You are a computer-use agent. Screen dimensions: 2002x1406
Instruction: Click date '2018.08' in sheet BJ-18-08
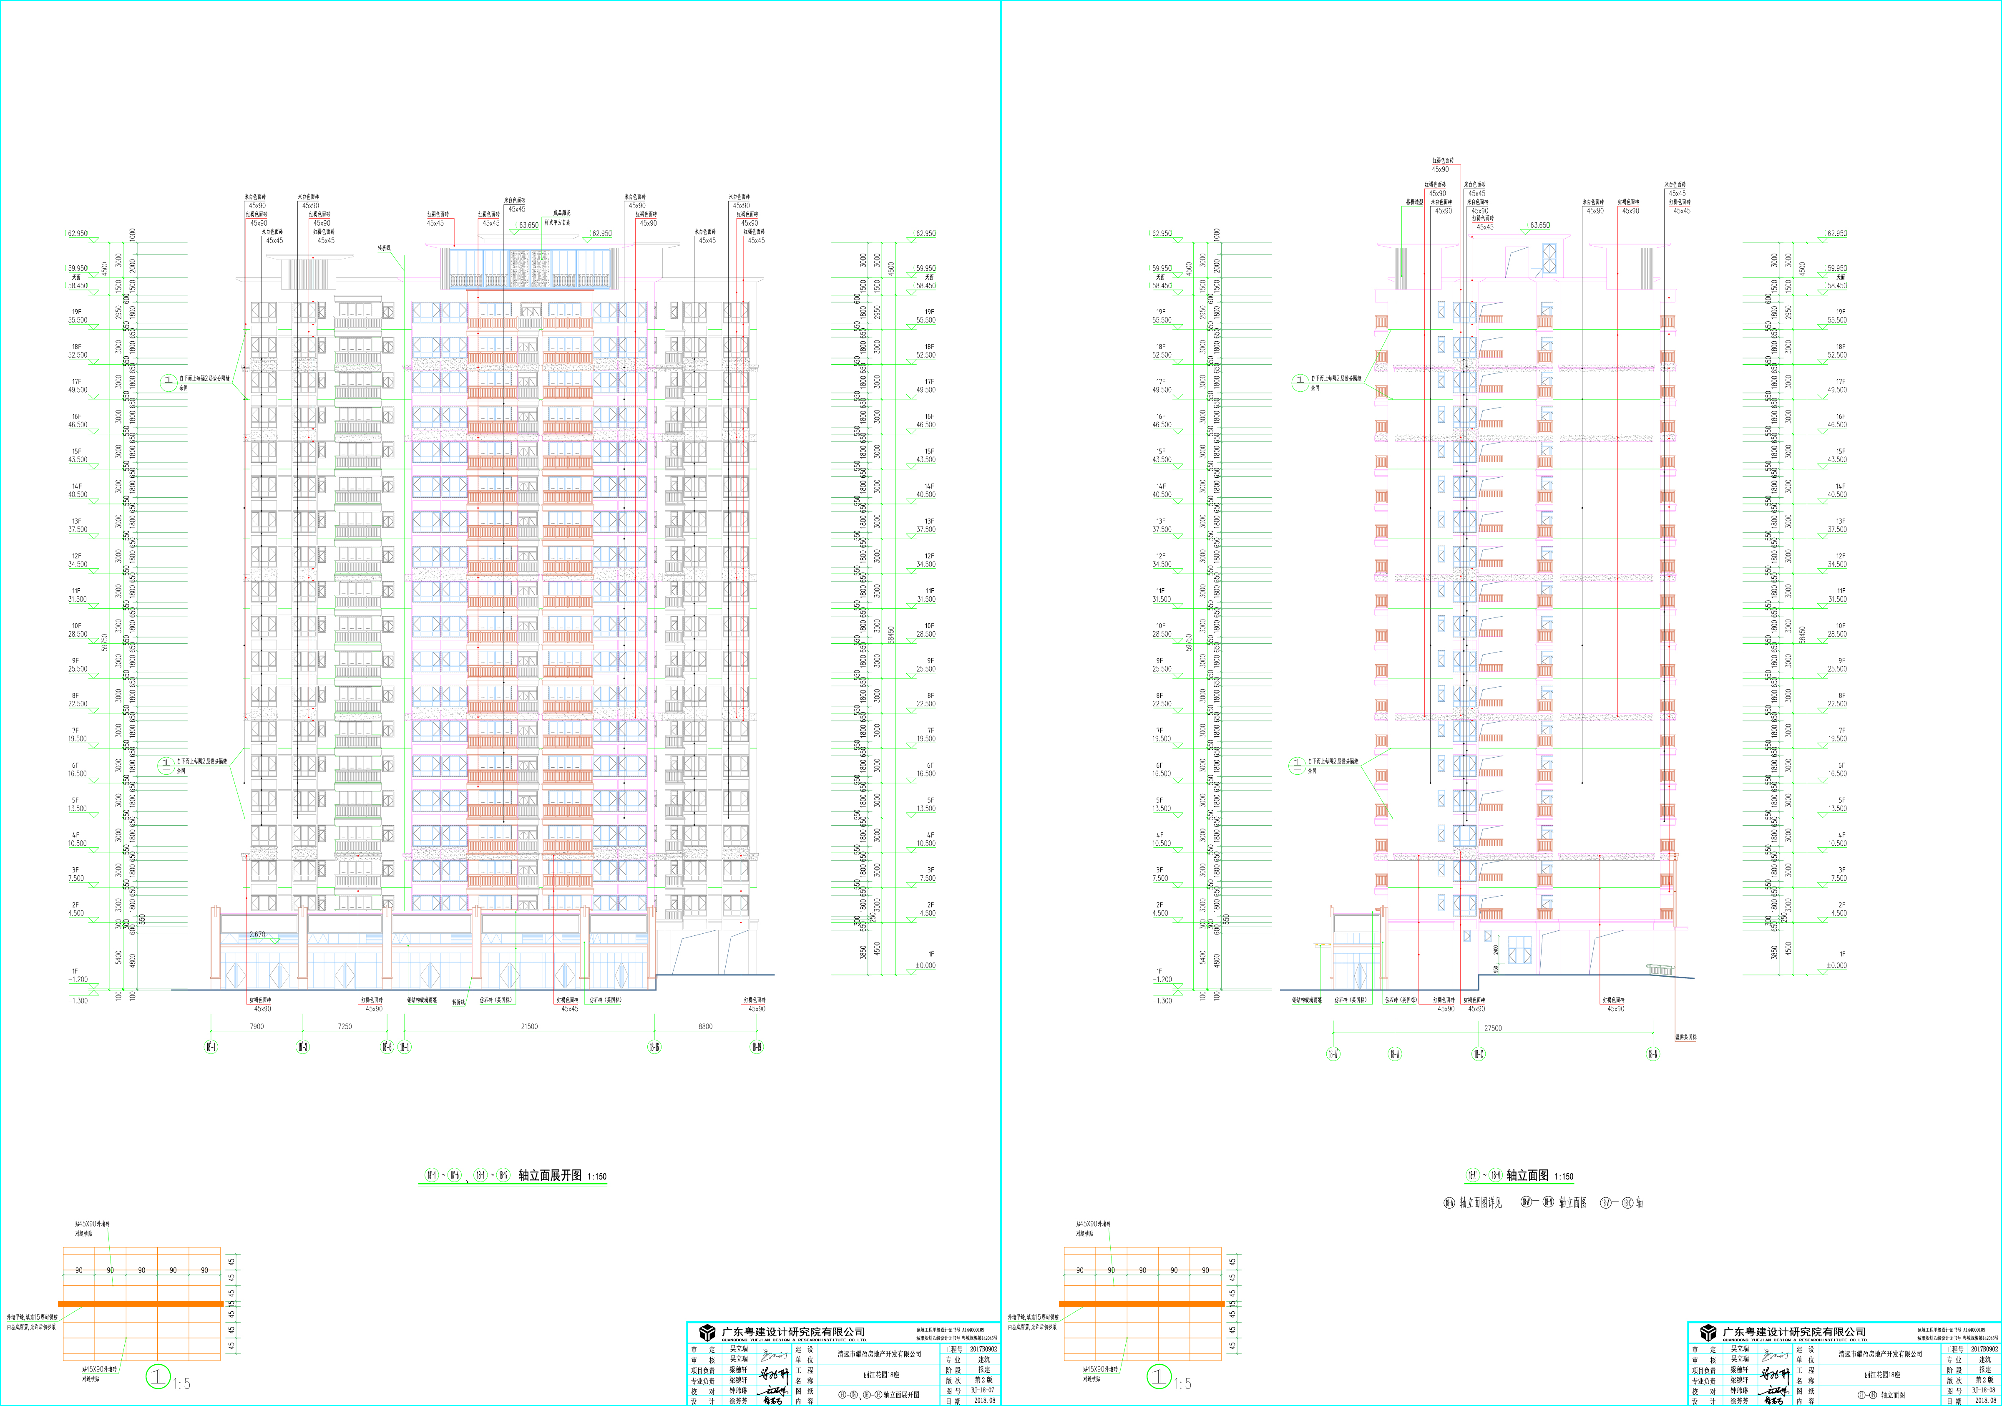1985,1401
